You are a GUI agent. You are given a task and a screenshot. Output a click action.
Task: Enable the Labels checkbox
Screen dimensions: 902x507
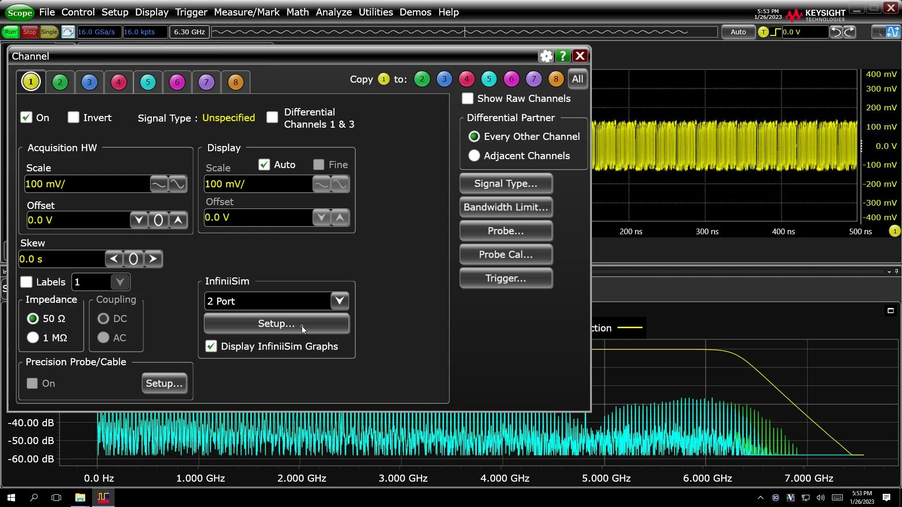point(26,282)
